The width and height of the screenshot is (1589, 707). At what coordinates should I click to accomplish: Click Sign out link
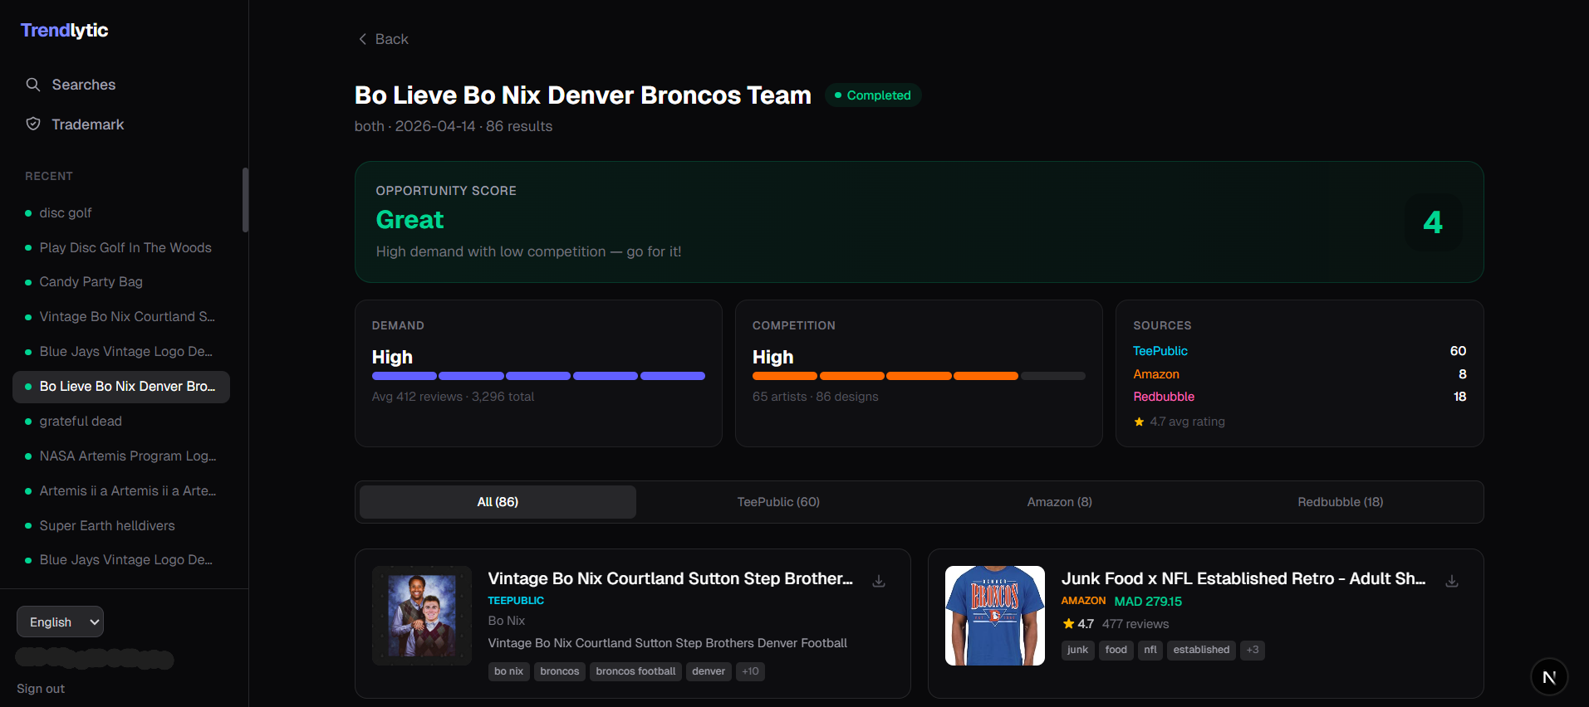point(41,689)
